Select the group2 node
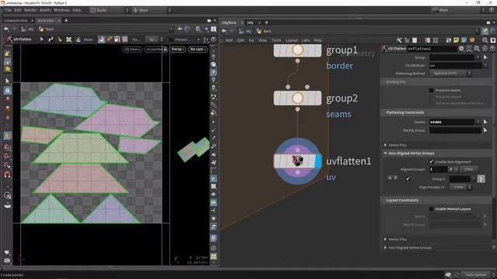 tap(297, 98)
